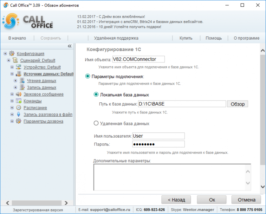Click the < Назад button
Image resolution: width=266 pixels, height=214 pixels.
[176, 200]
